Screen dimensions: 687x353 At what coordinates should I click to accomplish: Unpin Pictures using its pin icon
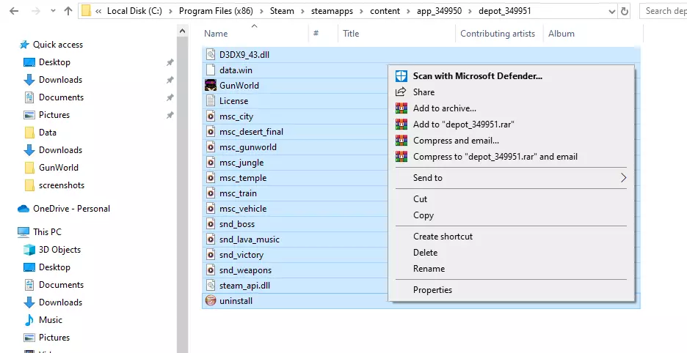click(170, 115)
